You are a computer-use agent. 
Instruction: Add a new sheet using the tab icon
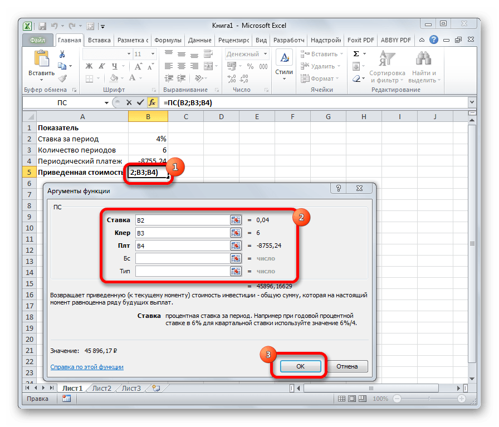pos(156,388)
